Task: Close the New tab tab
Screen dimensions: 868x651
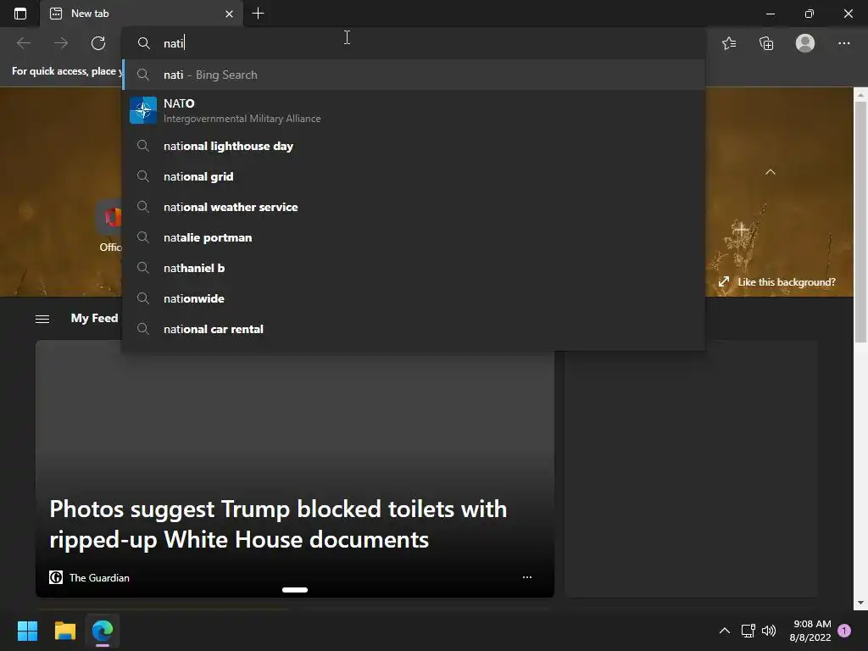Action: pyautogui.click(x=229, y=14)
